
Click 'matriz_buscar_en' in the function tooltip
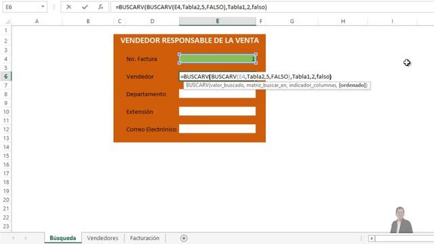267,85
